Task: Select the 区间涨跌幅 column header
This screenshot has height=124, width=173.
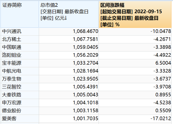Action: (135, 14)
